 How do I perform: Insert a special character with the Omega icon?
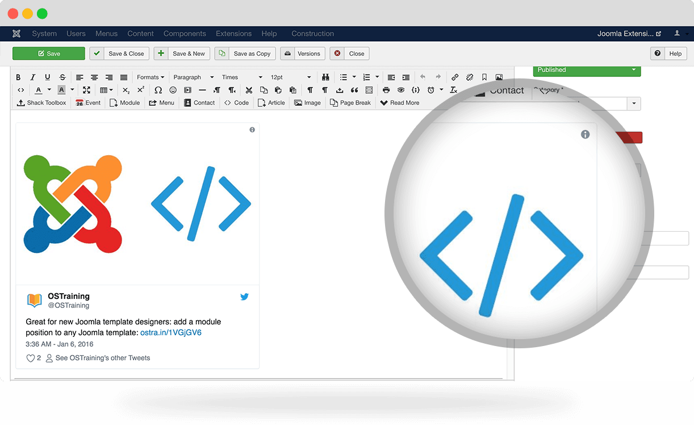[158, 90]
